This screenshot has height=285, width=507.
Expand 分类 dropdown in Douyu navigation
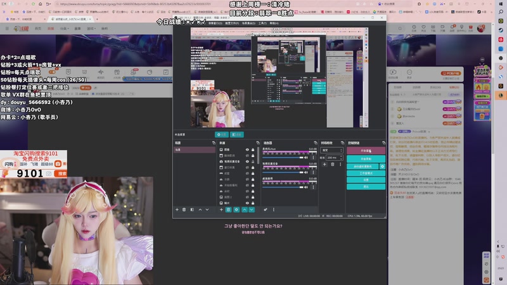pyautogui.click(x=64, y=28)
